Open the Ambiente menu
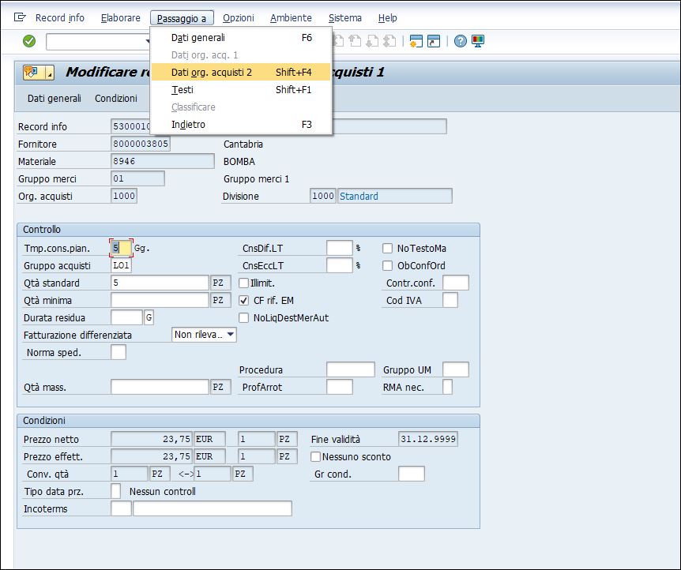Screen dimensions: 681x570 tap(291, 18)
